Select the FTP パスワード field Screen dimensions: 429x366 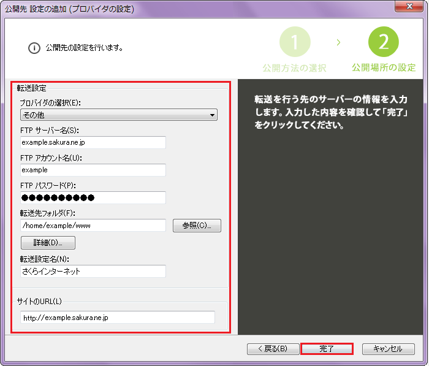pyautogui.click(x=93, y=197)
